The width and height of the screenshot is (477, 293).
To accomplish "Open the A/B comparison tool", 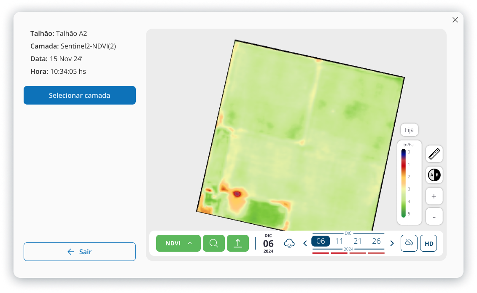I will (434, 175).
